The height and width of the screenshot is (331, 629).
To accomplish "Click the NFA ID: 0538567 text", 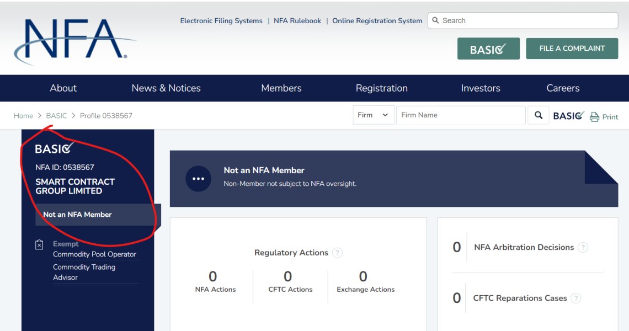I will pyautogui.click(x=65, y=167).
